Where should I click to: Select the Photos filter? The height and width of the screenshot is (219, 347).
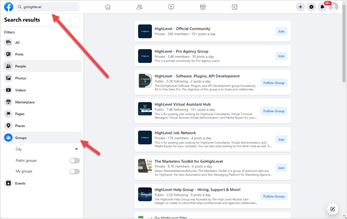pos(42,78)
